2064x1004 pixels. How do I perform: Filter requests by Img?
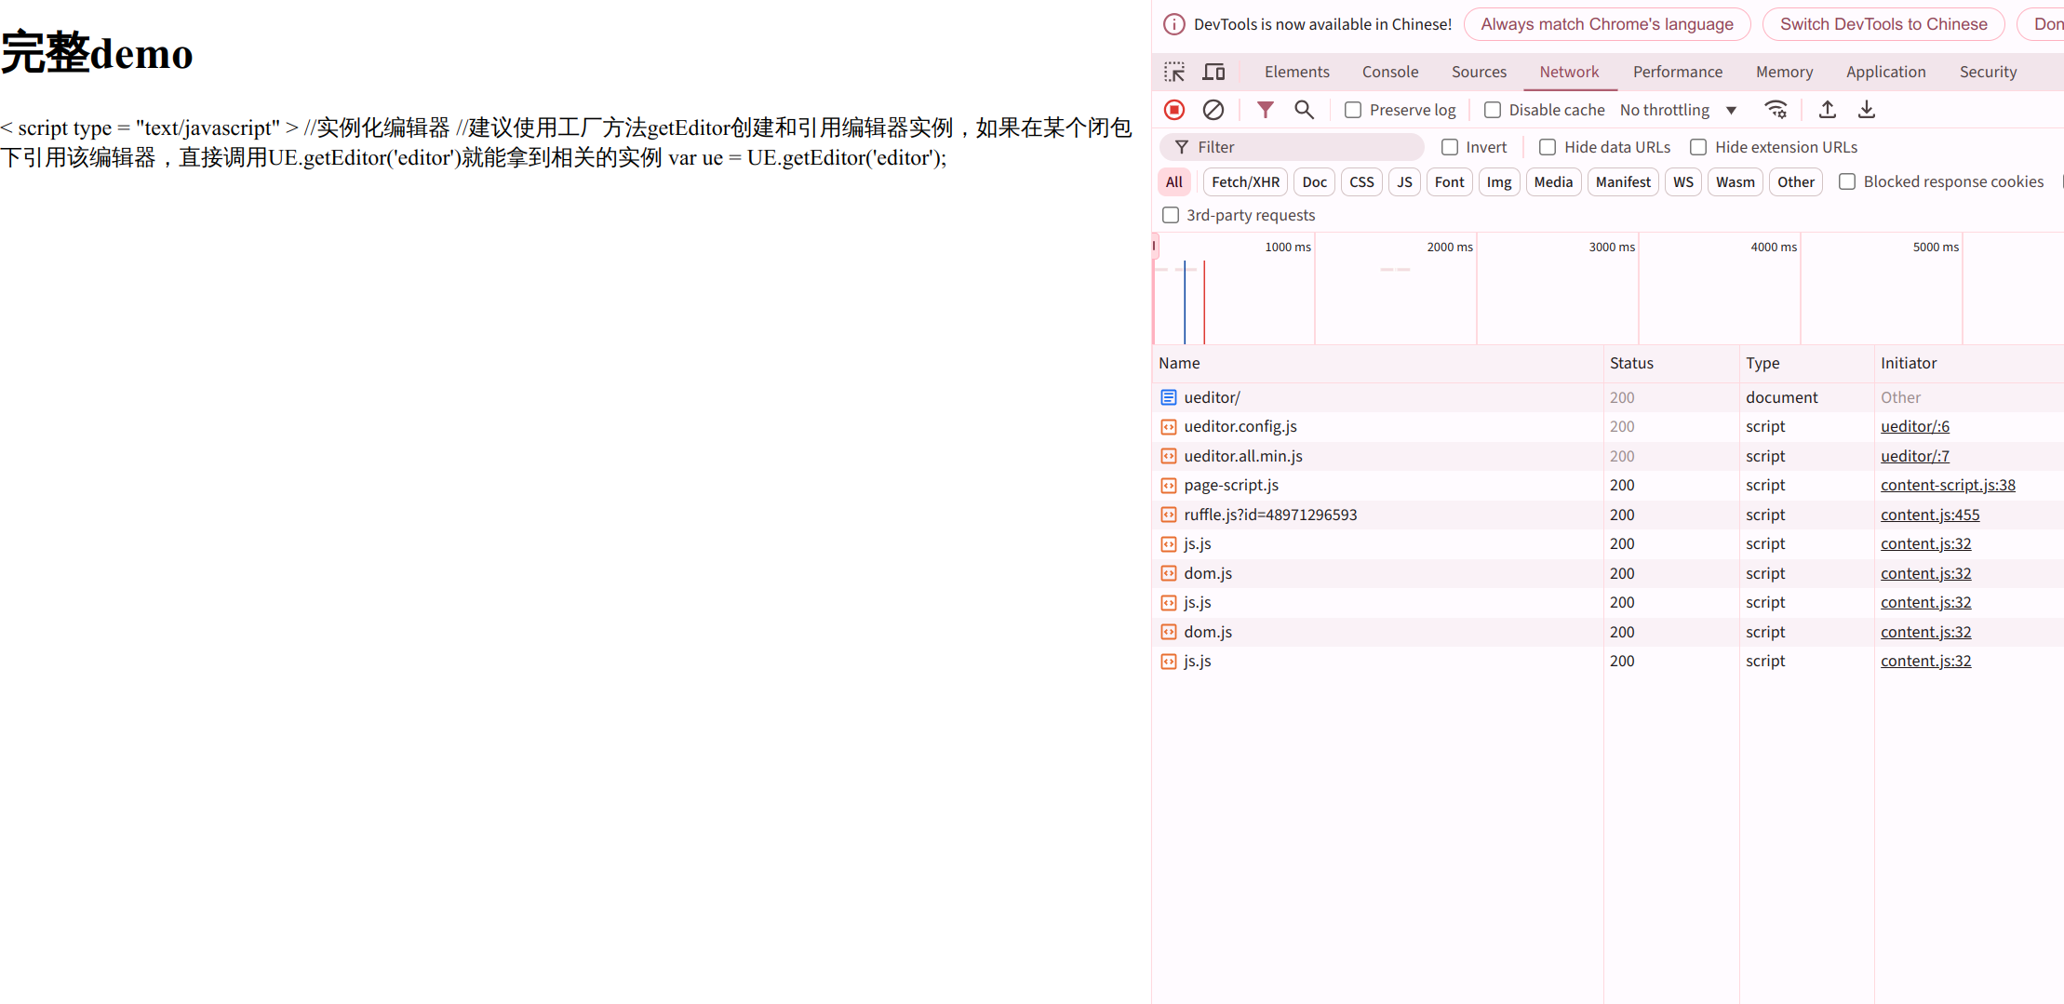pos(1498,181)
